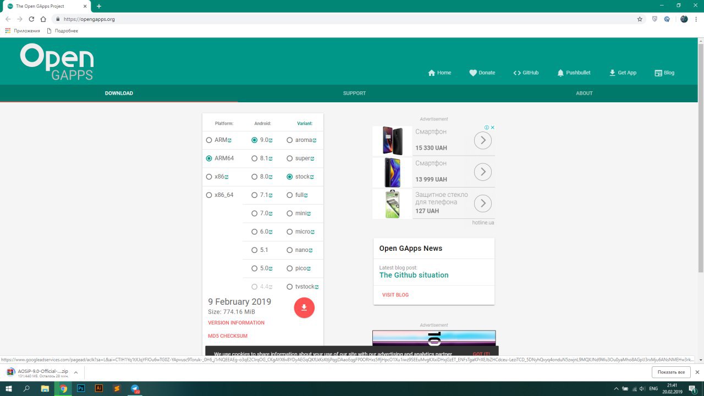Open new browser tab plus button

99,6
